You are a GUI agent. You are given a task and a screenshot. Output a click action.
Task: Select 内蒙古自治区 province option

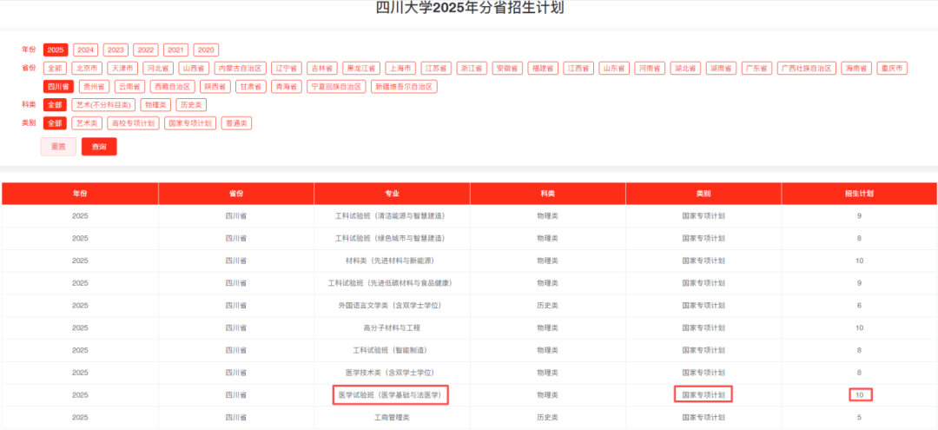tap(240, 68)
